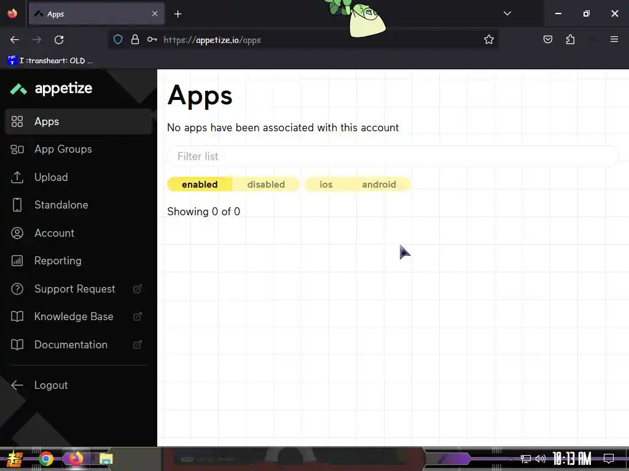This screenshot has width=629, height=471.
Task: Click the Standalone phone icon
Action: pos(17,205)
